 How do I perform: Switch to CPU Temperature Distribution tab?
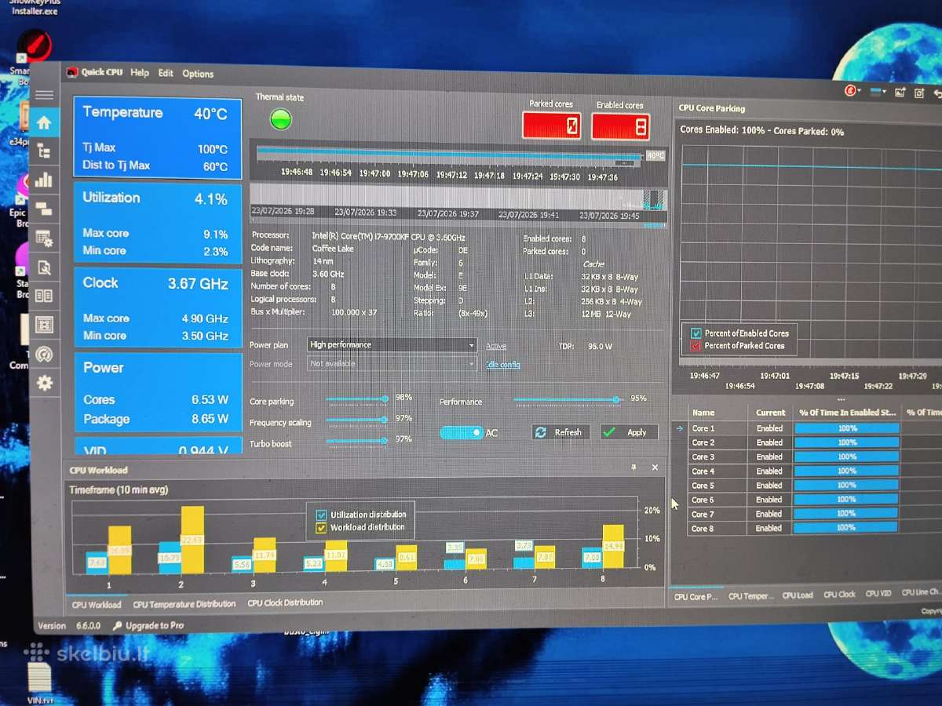tap(184, 604)
